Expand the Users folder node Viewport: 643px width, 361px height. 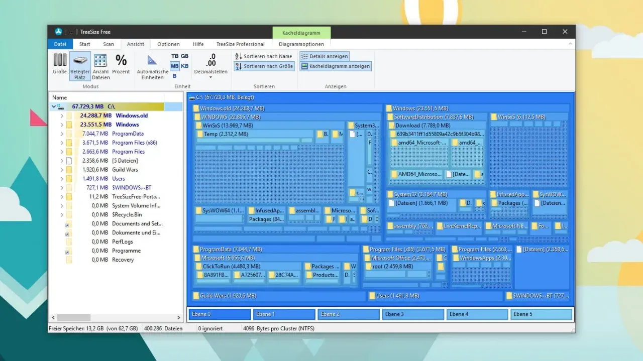pyautogui.click(x=62, y=179)
